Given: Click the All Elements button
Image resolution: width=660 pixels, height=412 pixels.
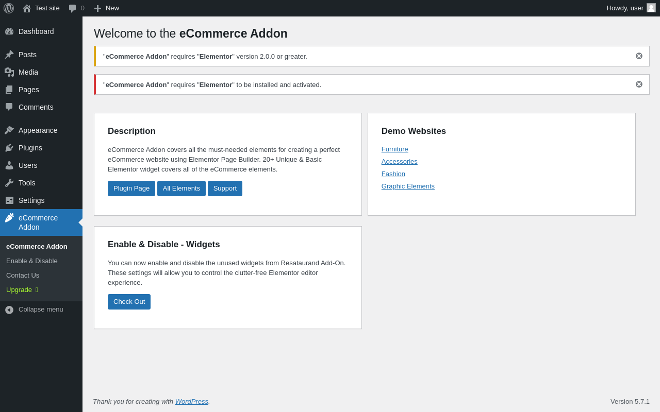Looking at the screenshot, I should tap(181, 188).
